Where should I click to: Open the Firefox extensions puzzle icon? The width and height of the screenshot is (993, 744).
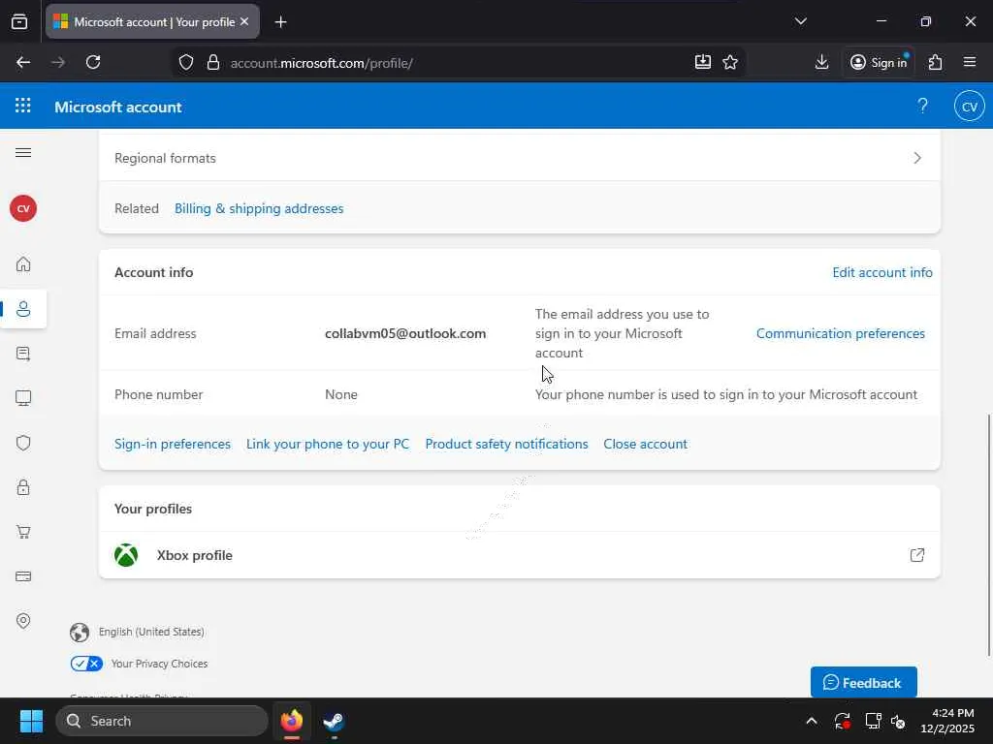[936, 62]
